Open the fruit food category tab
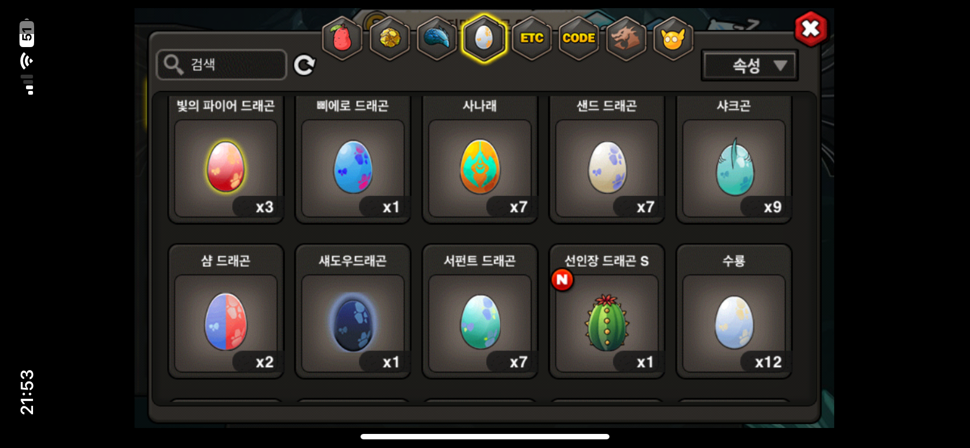The image size is (970, 448). (x=342, y=38)
